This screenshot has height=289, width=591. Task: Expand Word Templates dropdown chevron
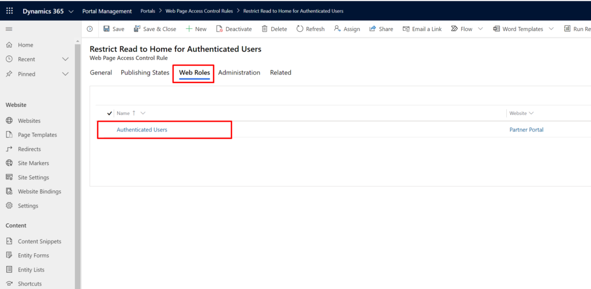[551, 29]
